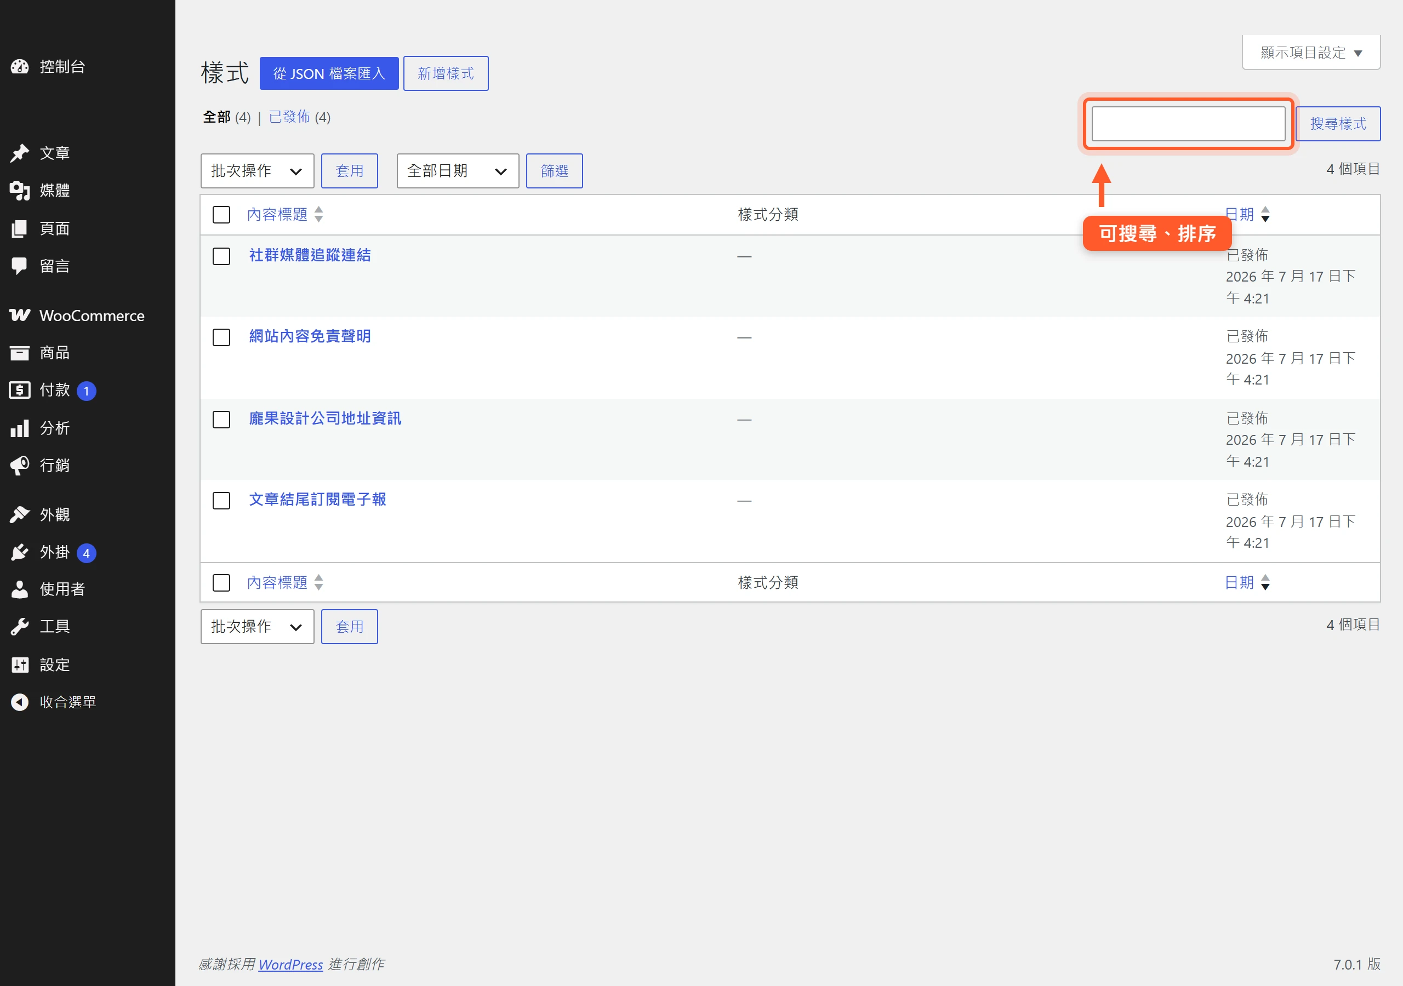Check the box for 社群媒體追蹤連結
Image resolution: width=1403 pixels, height=986 pixels.
click(x=221, y=256)
